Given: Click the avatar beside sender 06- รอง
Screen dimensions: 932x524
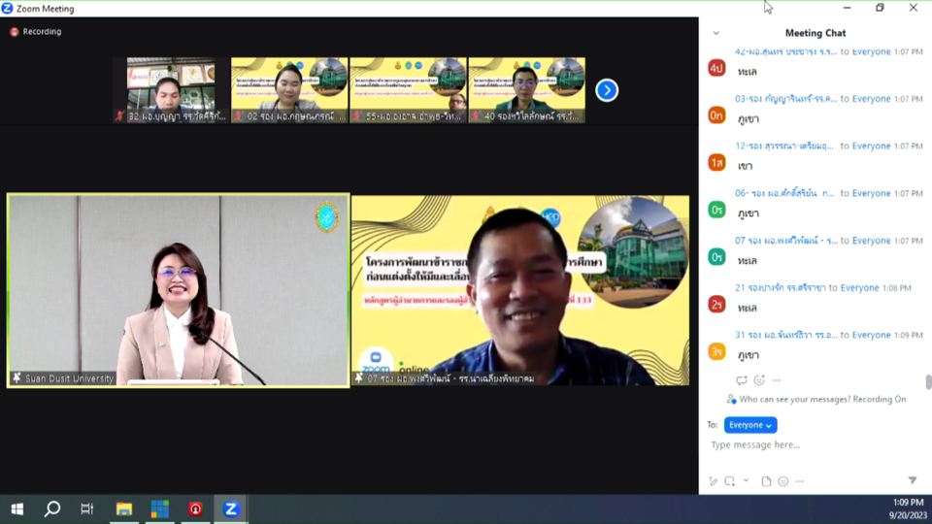Looking at the screenshot, I should [716, 210].
